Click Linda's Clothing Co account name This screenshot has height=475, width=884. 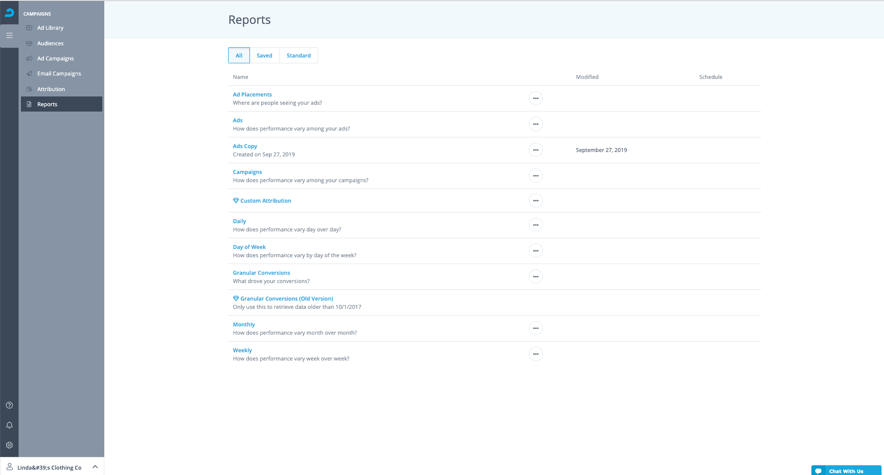click(49, 468)
